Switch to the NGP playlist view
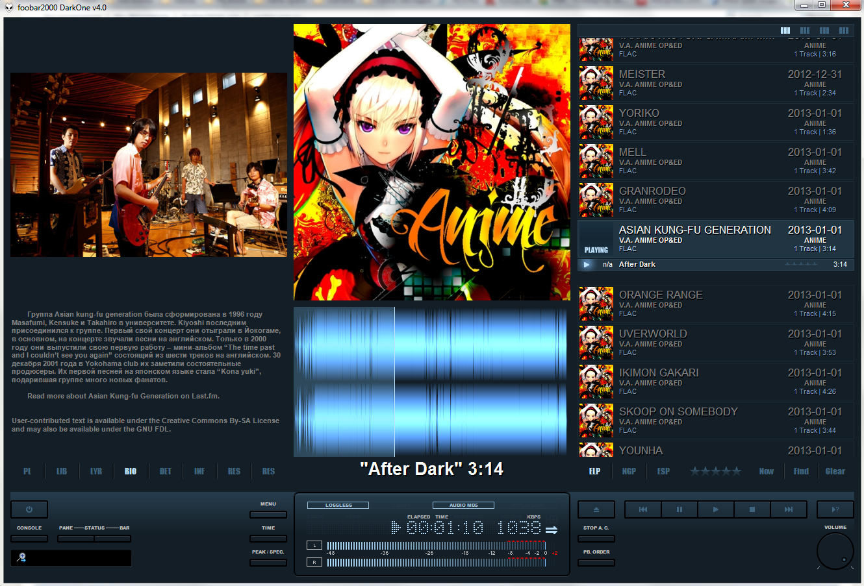This screenshot has height=586, width=864. [x=629, y=471]
